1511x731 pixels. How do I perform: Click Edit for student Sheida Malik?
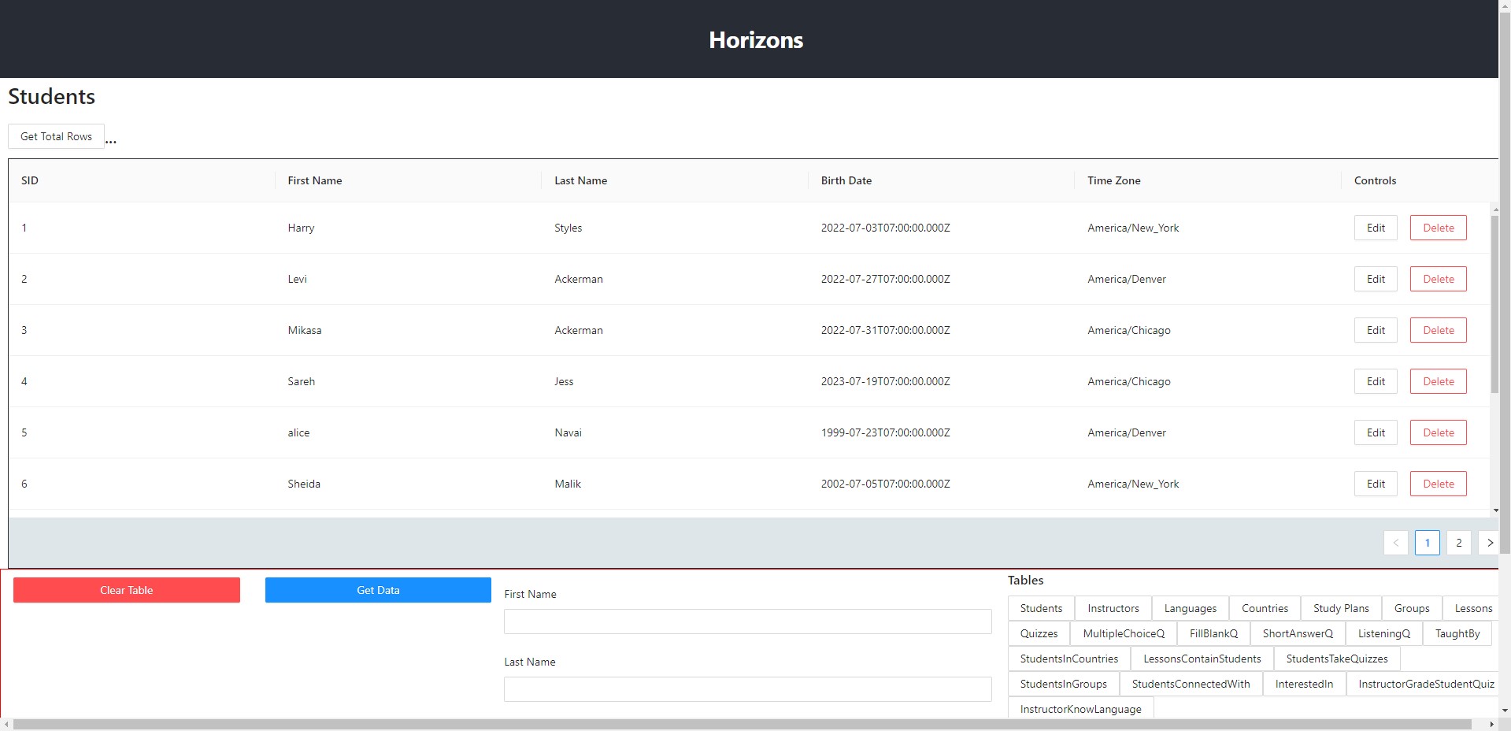tap(1375, 484)
